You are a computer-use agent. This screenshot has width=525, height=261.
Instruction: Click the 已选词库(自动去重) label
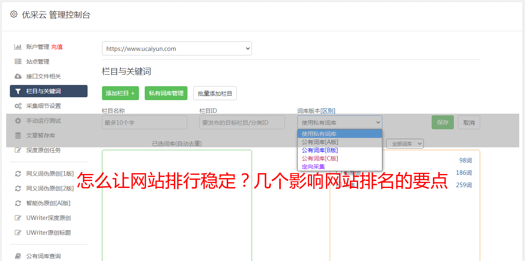pyautogui.click(x=177, y=144)
